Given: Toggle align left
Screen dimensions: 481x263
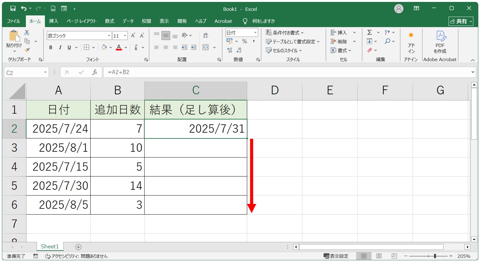Looking at the screenshot, I should [x=156, y=48].
